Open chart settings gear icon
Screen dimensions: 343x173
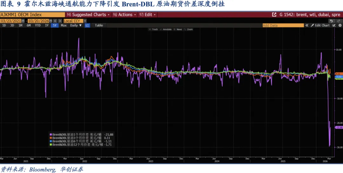(340, 25)
